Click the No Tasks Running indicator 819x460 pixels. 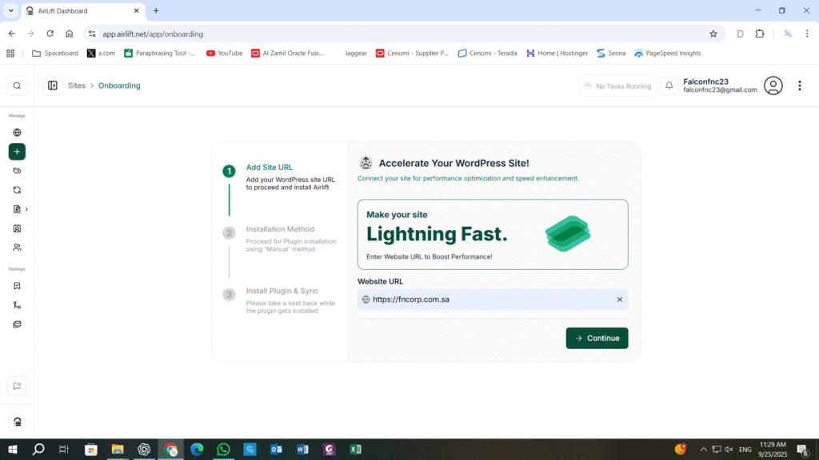(x=617, y=86)
